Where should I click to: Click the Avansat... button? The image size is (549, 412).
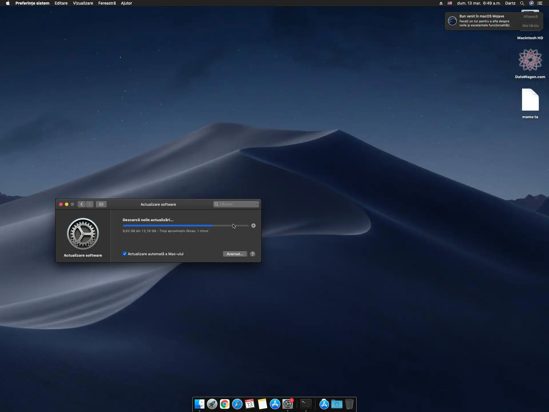pos(235,254)
